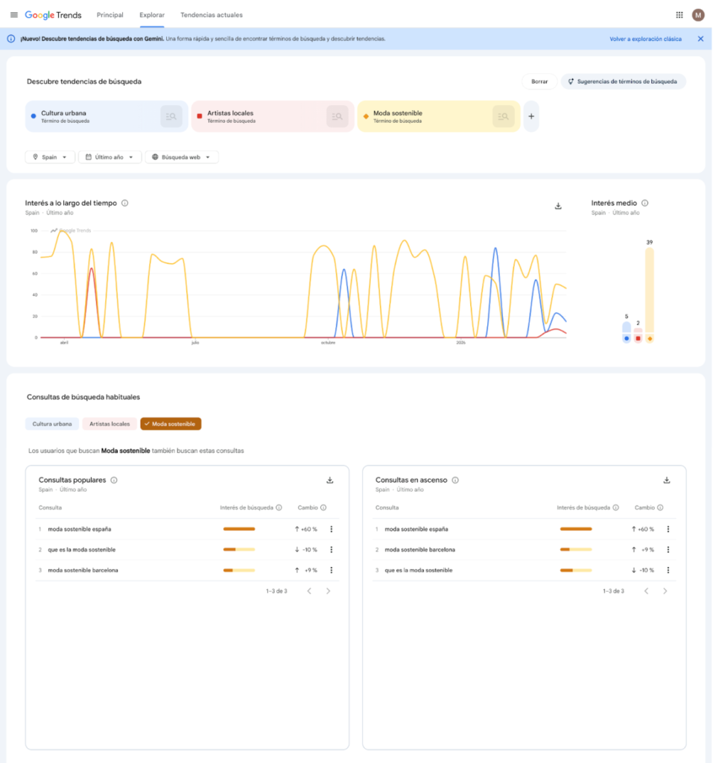Open the Último año time range dropdown
The height and width of the screenshot is (763, 713).
[110, 157]
